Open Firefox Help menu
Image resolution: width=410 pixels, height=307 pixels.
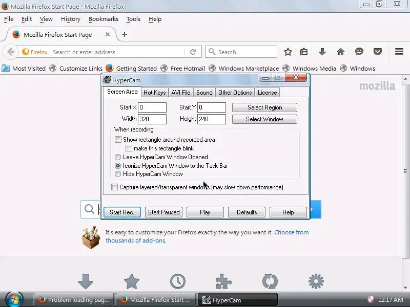click(x=155, y=19)
